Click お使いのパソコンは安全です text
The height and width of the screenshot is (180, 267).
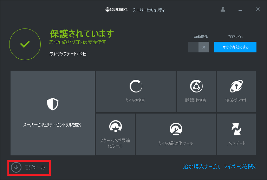point(78,42)
